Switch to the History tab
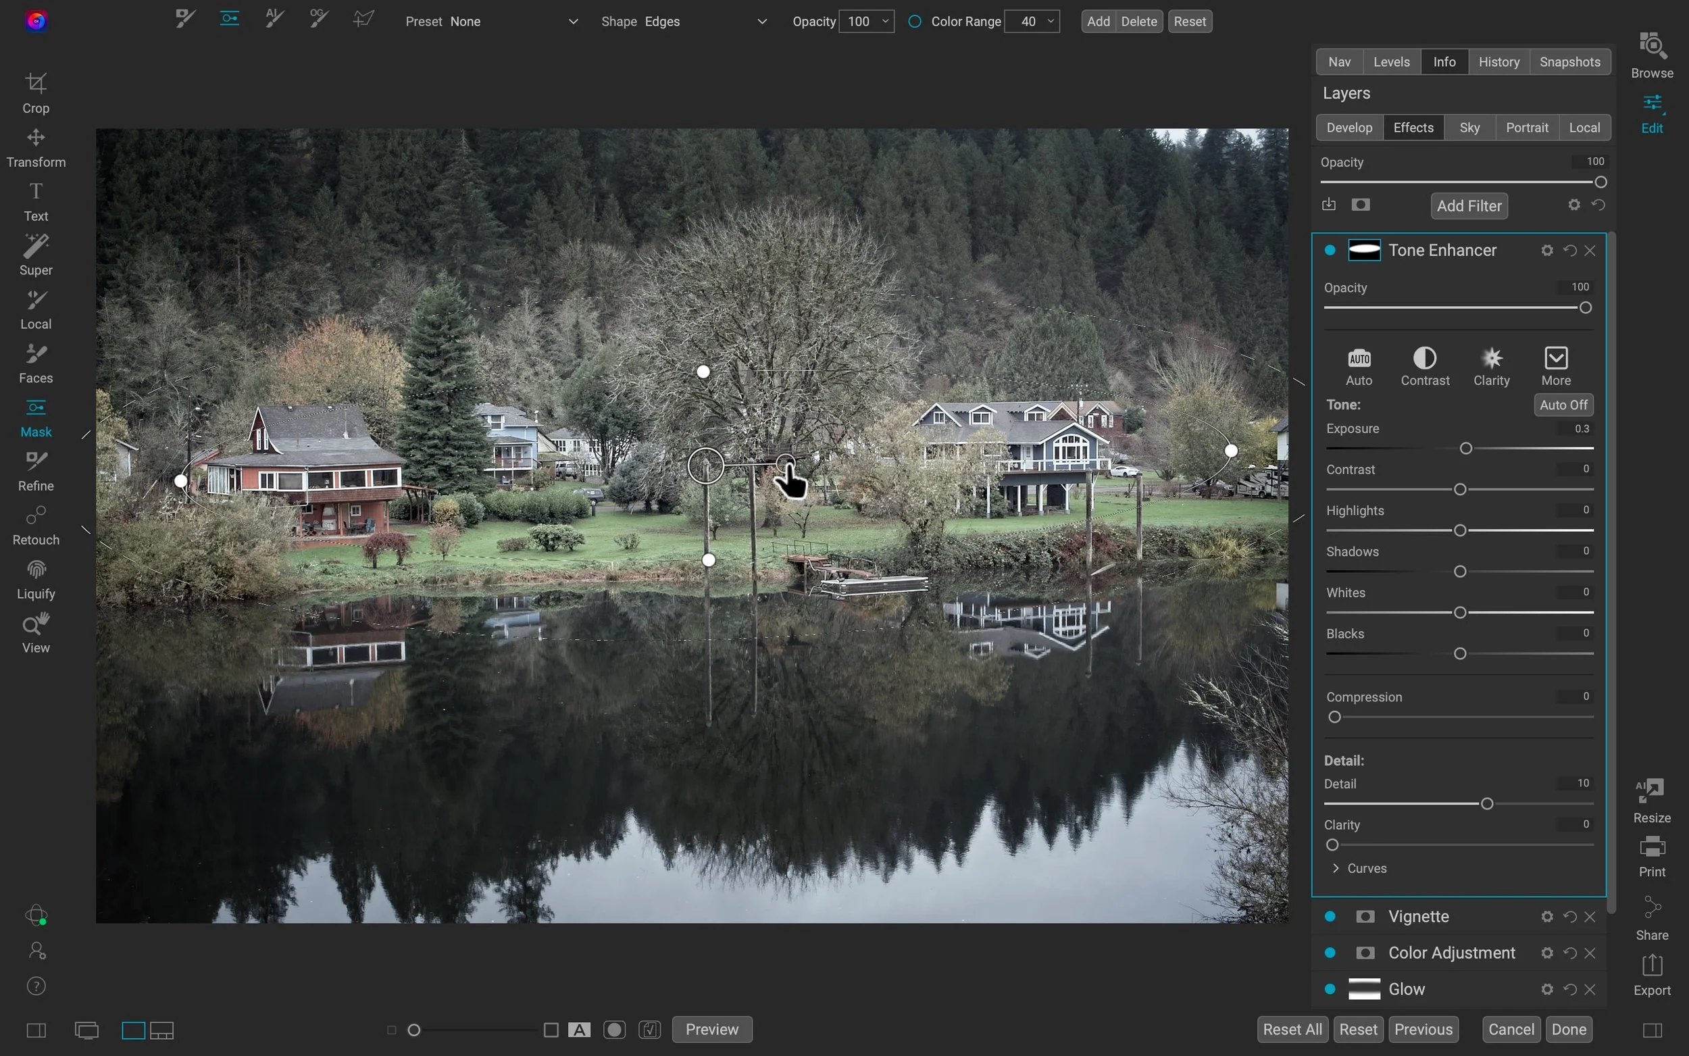The image size is (1689, 1056). tap(1499, 61)
